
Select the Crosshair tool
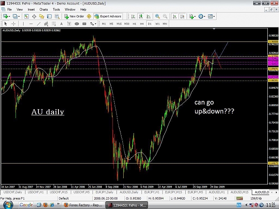(x=13, y=24)
